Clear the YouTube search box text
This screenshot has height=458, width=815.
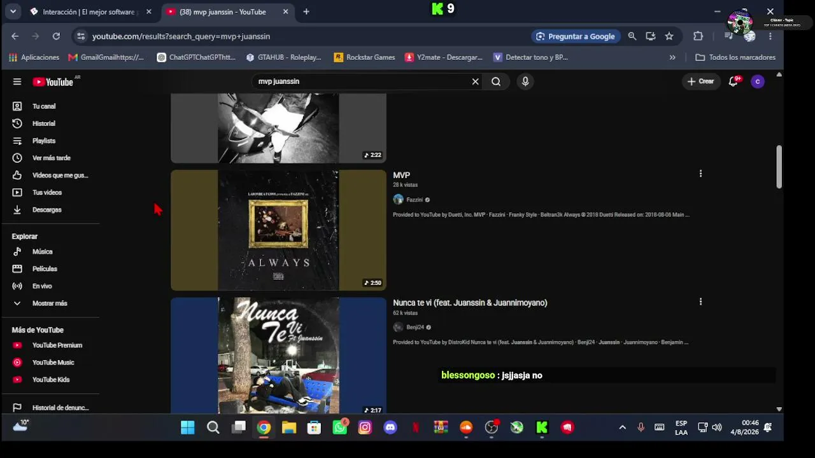click(475, 81)
